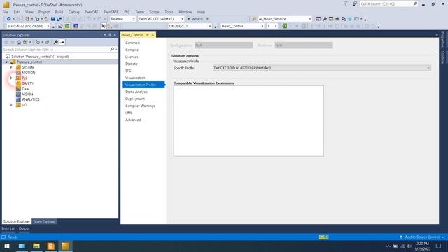Open Windows Start menu
Viewport: 448px width, 252px height.
(x=7, y=246)
